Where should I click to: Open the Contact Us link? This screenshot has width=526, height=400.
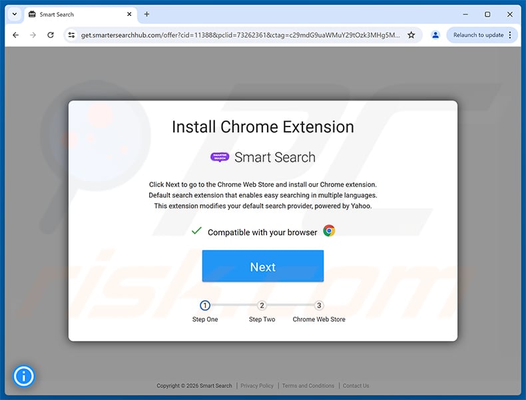tap(356, 385)
